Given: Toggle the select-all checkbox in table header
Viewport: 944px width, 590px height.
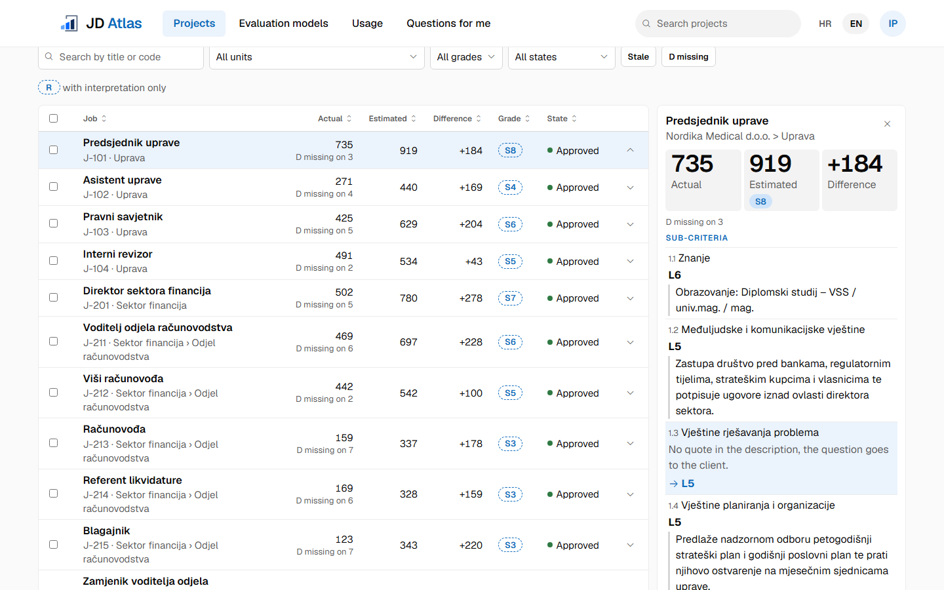Looking at the screenshot, I should [x=54, y=119].
